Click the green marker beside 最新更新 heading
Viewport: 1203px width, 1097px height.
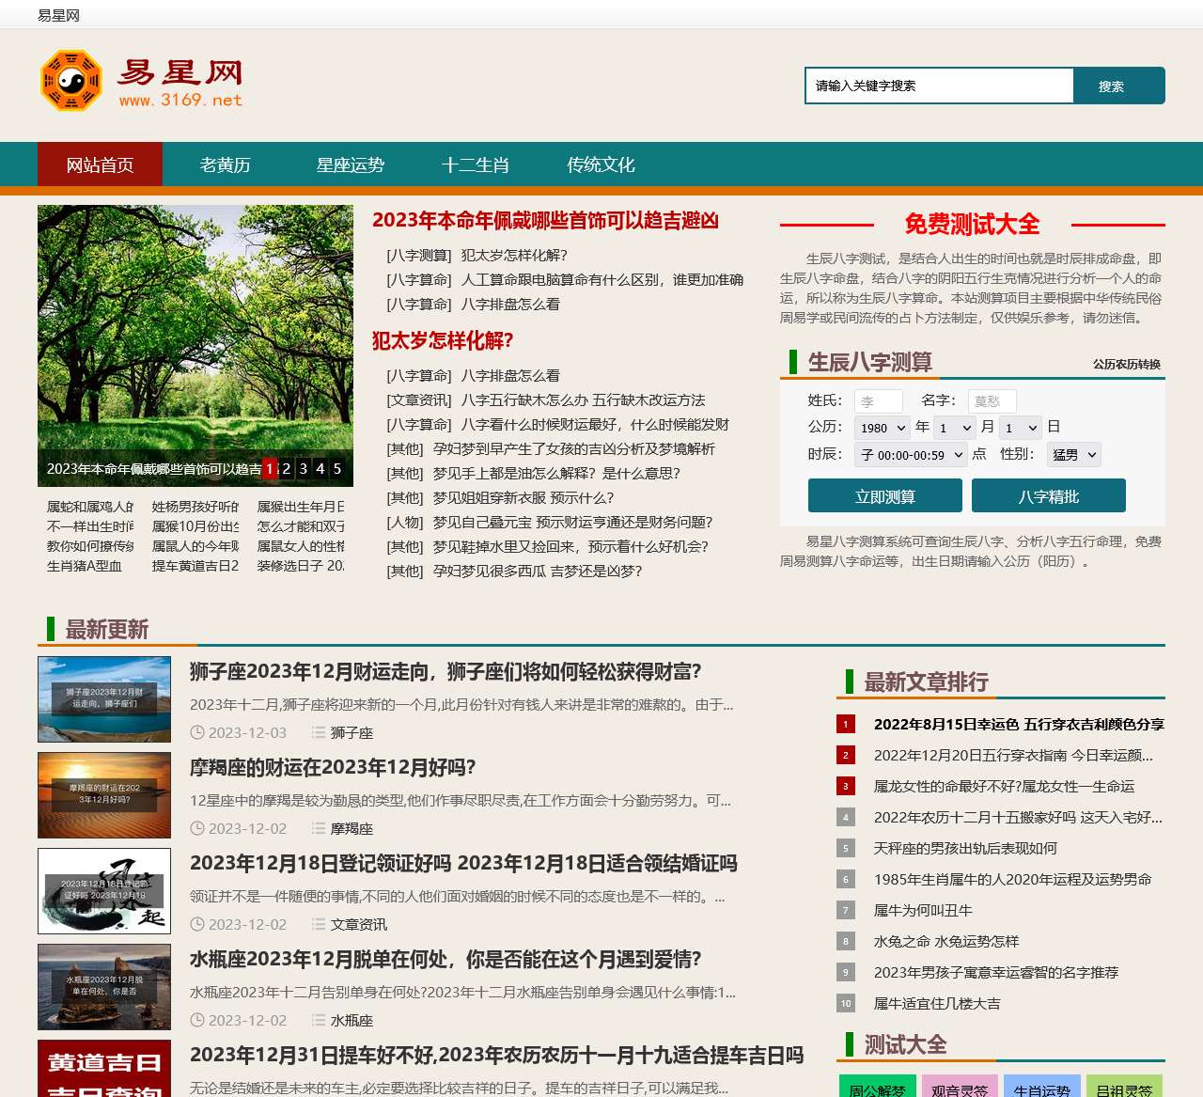tap(51, 631)
